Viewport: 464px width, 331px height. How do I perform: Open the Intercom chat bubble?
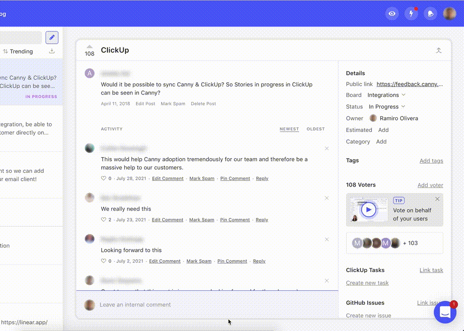(445, 312)
